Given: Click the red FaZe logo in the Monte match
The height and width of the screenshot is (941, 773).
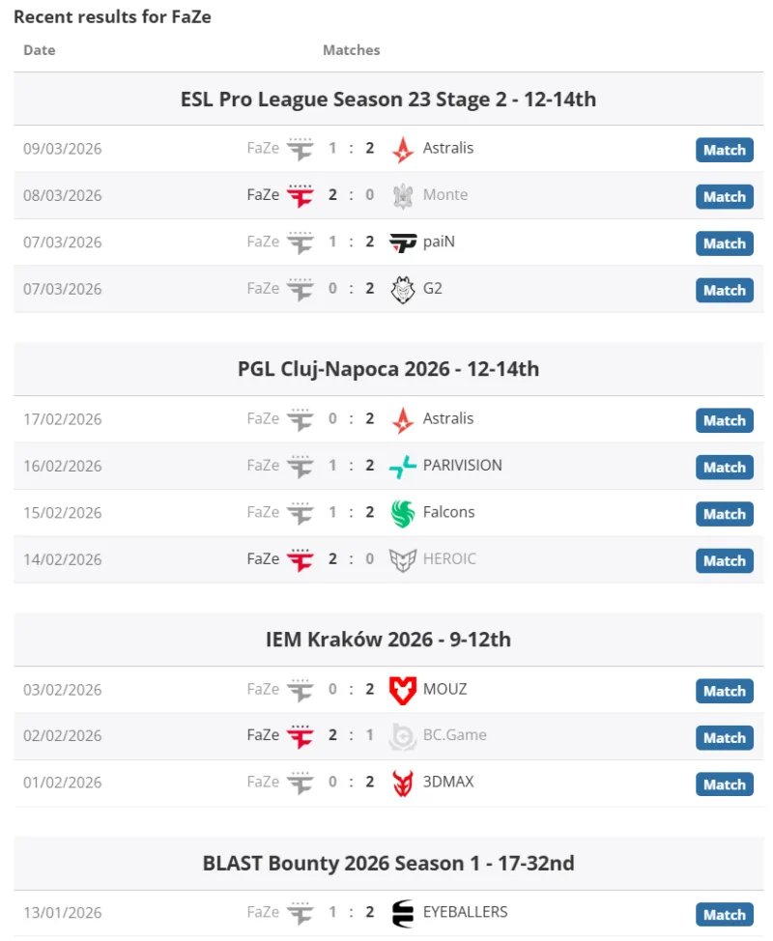Looking at the screenshot, I should point(301,196).
